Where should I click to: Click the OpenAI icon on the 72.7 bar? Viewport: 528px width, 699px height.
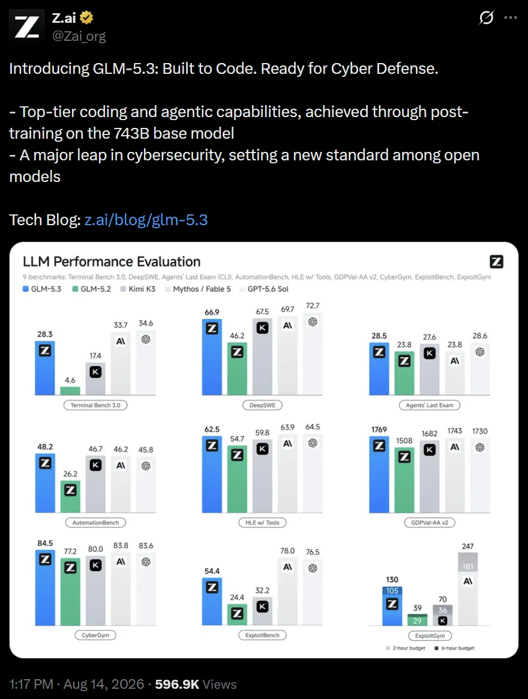[x=313, y=322]
